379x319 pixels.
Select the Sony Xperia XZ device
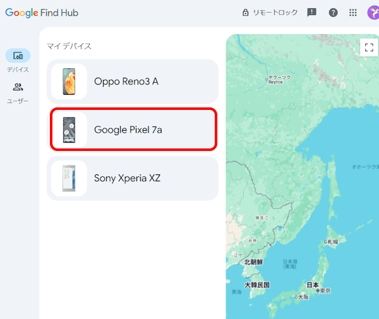coord(133,178)
